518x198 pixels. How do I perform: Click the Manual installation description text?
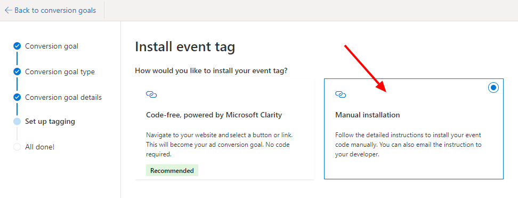408,145
